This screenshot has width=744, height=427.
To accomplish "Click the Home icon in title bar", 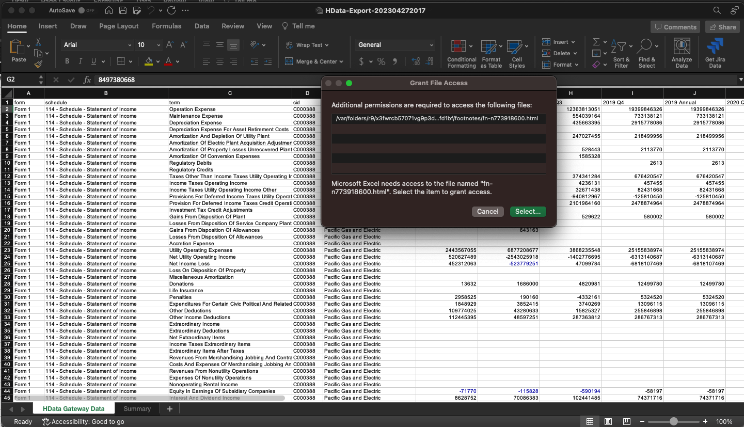I will pyautogui.click(x=109, y=10).
